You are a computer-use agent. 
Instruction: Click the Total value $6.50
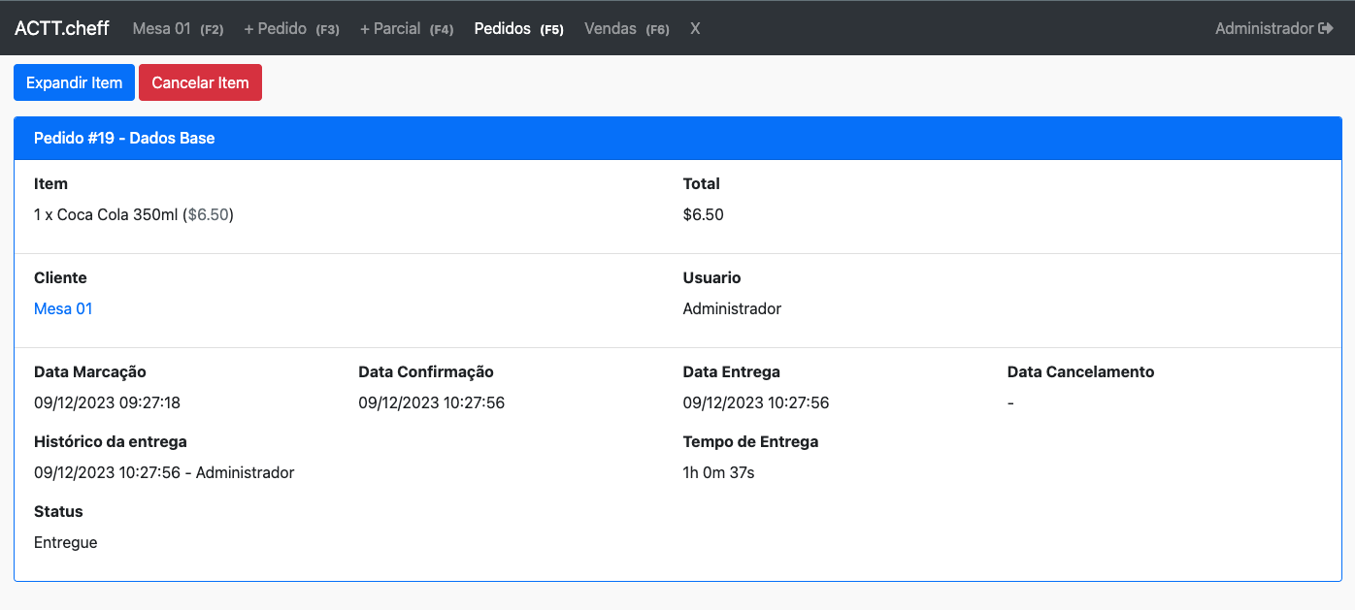(x=703, y=214)
